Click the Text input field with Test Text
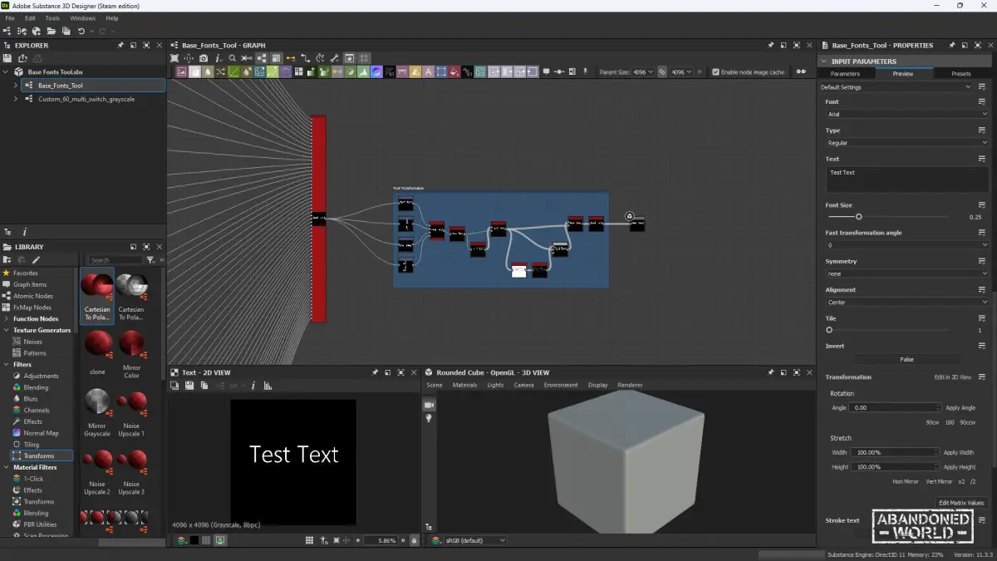The image size is (997, 561). coord(906,180)
